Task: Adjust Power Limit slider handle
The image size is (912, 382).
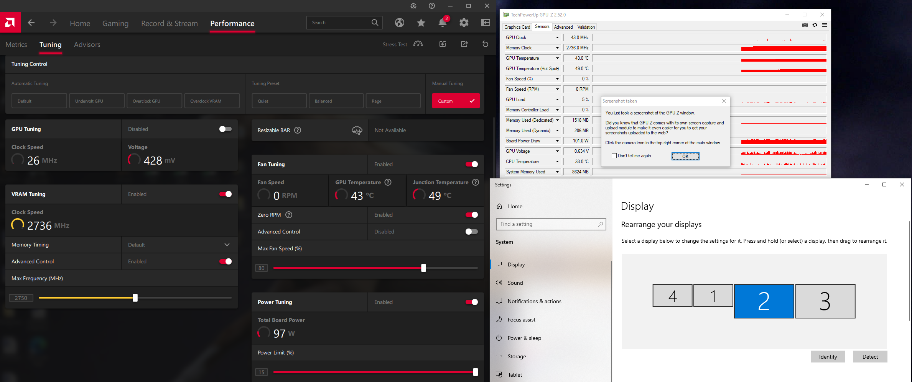Action: (x=476, y=372)
